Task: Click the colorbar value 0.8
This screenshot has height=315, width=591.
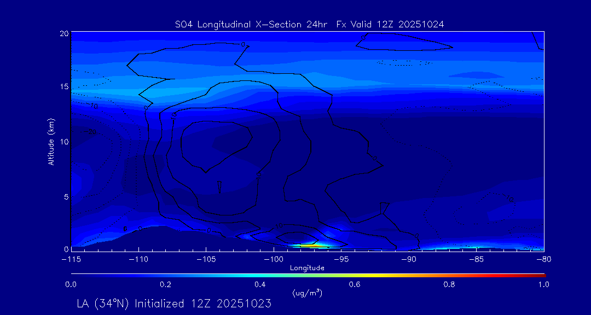Action: (x=450, y=284)
